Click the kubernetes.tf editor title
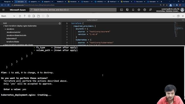The height and width of the screenshot is (104, 185). tap(92, 20)
